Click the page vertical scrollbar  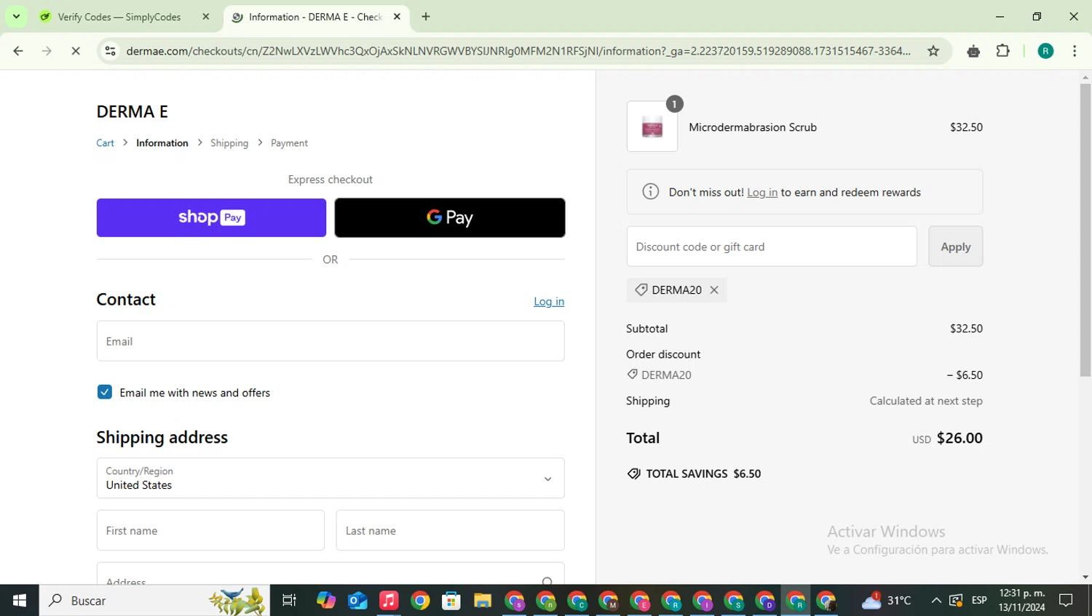[x=1085, y=229]
